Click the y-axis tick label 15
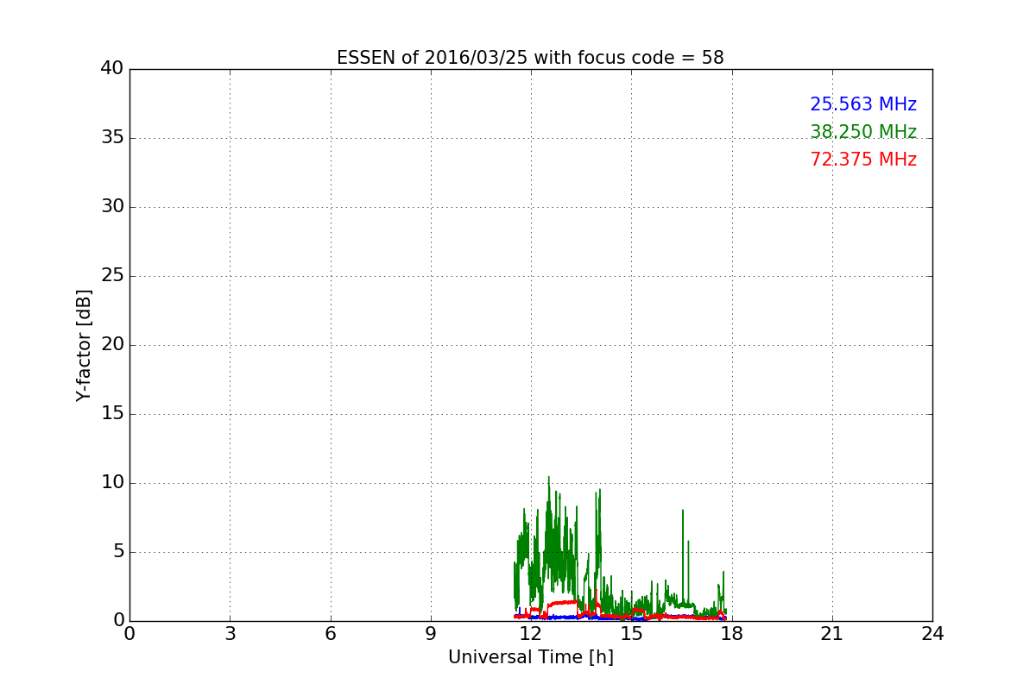This screenshot has width=1036, height=690. [112, 414]
